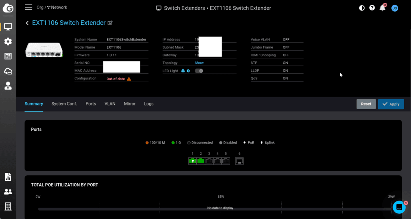Open the settings gear in sidebar
This screenshot has width=411, height=219.
point(8,42)
